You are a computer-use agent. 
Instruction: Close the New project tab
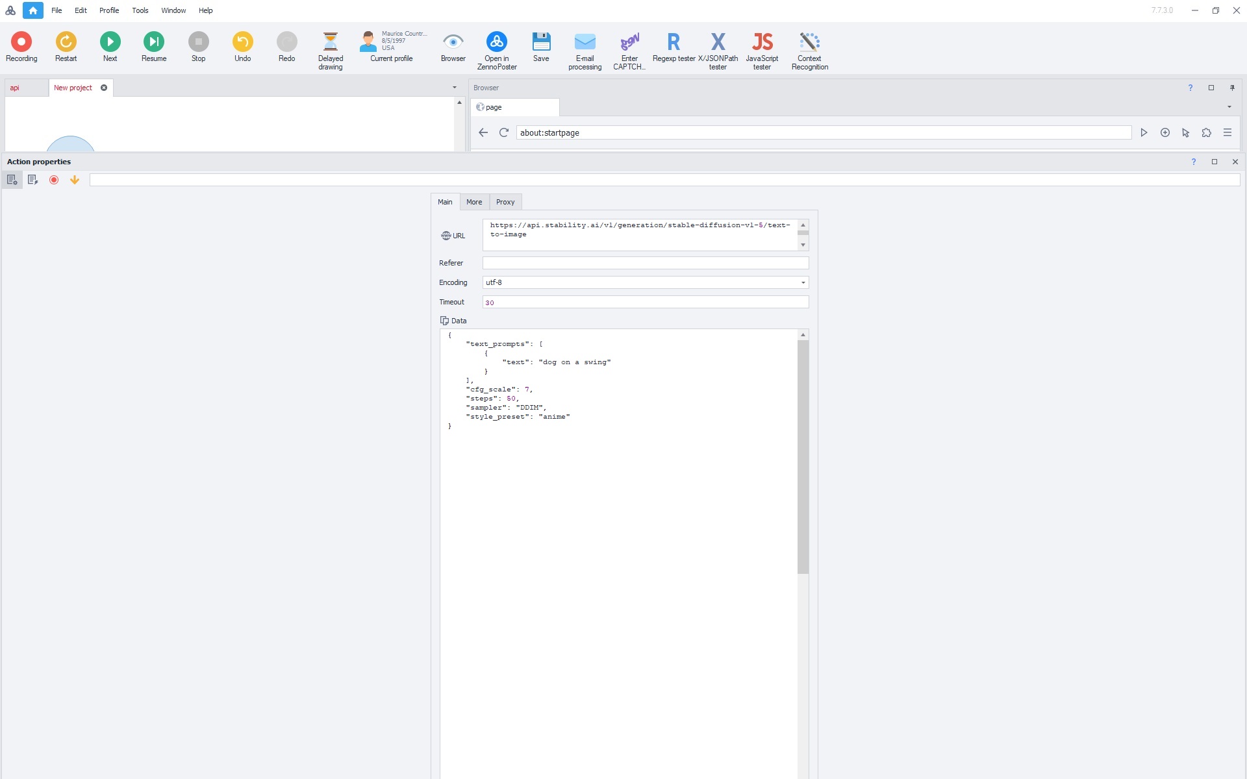pyautogui.click(x=104, y=88)
